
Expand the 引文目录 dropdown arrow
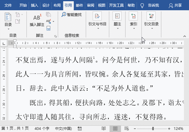pos(152,28)
